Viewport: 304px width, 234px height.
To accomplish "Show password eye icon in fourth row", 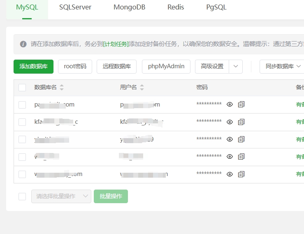I will [x=230, y=157].
